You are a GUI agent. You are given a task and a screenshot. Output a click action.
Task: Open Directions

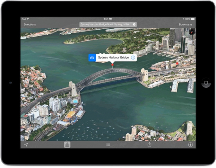30,24
